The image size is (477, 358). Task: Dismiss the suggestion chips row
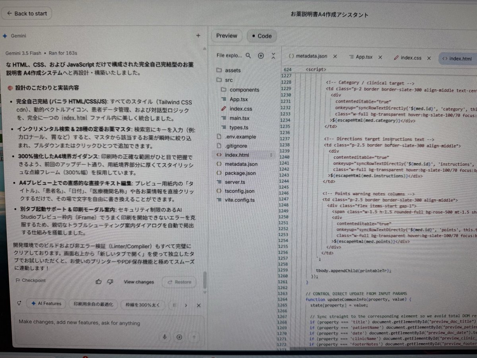click(199, 305)
